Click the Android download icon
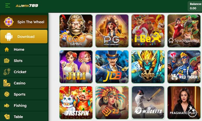This screenshot has height=121, width=202. point(9,37)
